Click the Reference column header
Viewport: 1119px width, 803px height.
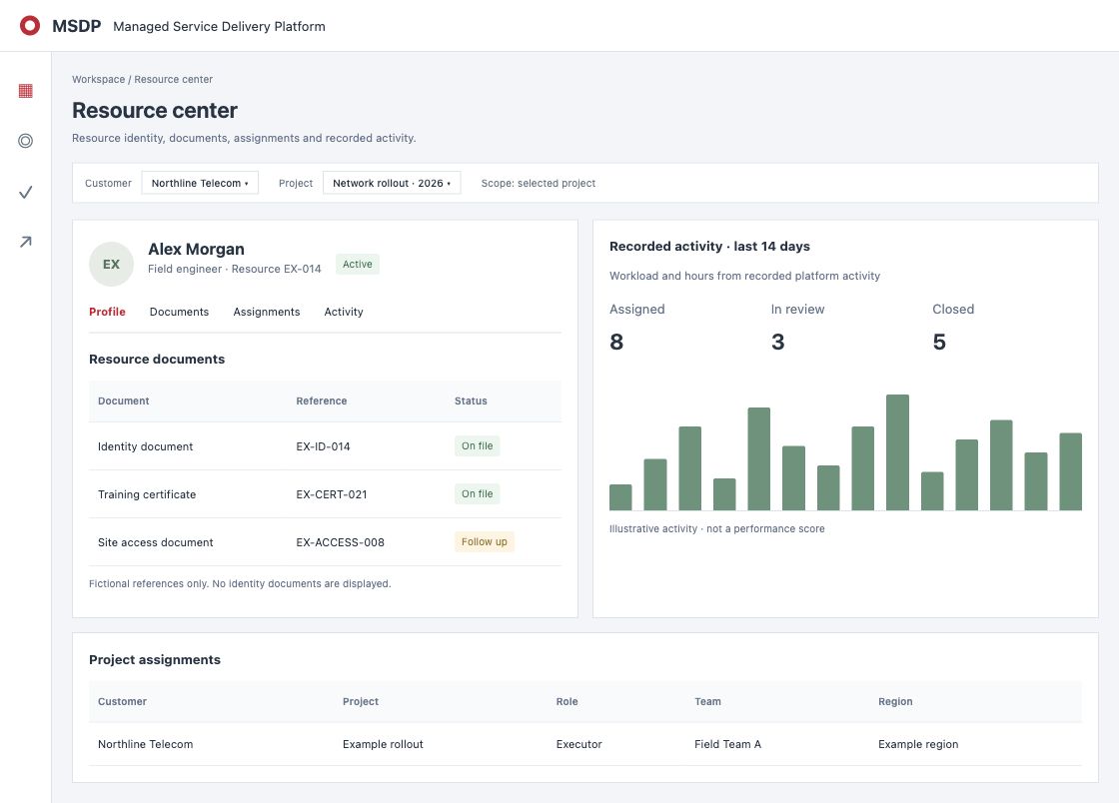321,401
